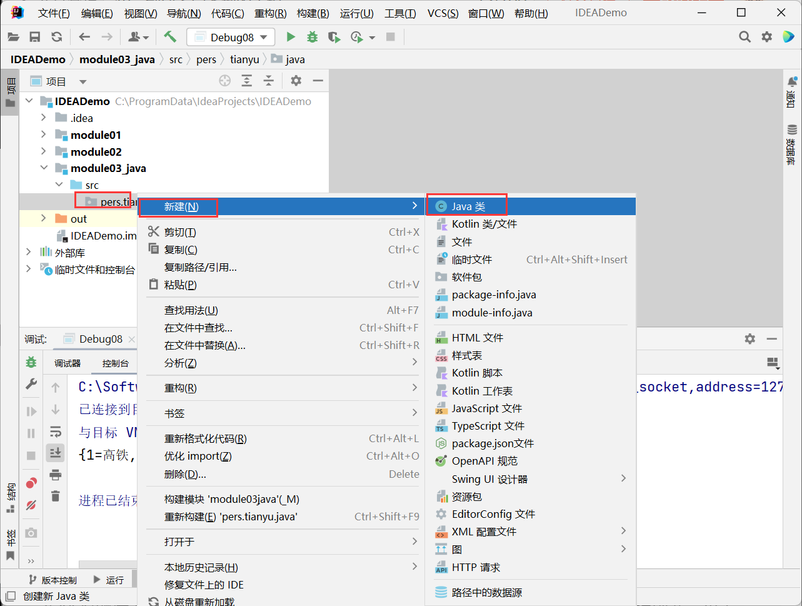Image resolution: width=802 pixels, height=606 pixels.
Task: Open the VCS(S) menu
Action: pyautogui.click(x=443, y=13)
